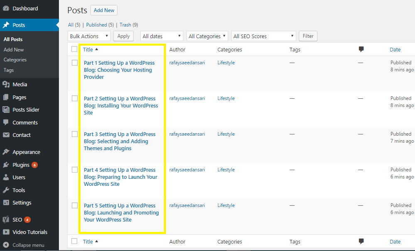Click the Settings sliders icon

coord(6,202)
